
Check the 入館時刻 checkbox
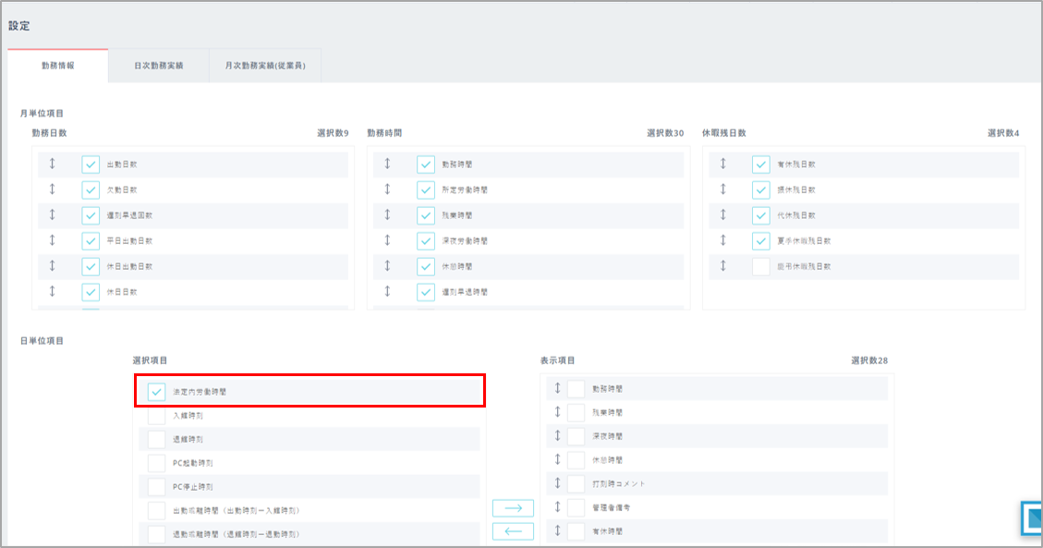point(157,416)
